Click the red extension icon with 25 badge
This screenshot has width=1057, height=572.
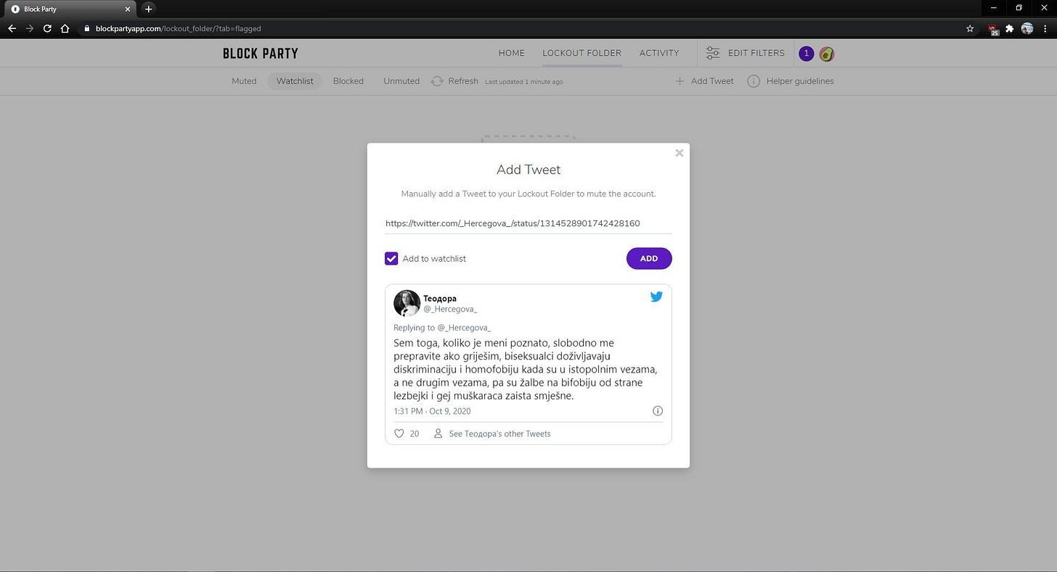[x=993, y=30]
